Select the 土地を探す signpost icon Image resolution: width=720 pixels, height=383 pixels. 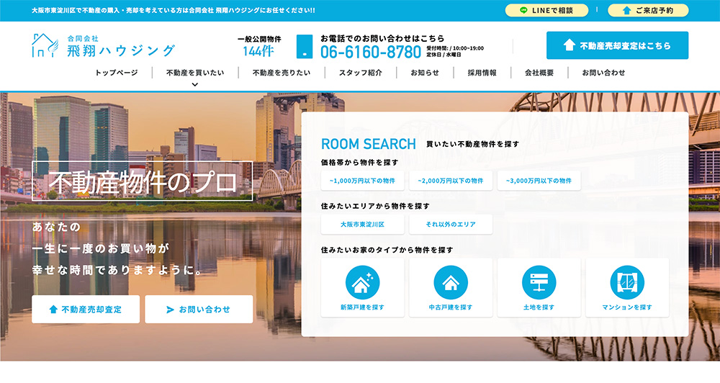(539, 282)
